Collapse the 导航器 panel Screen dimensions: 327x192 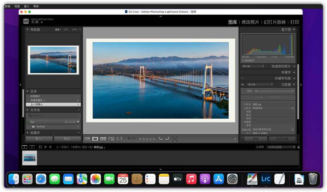[27, 30]
